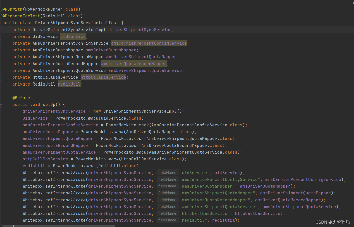Click AmsDriverQuotaMapper.class mock argument
The width and height of the screenshot is (354, 227).
pos(159,132)
